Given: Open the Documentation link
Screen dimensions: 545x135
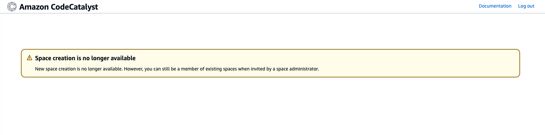Looking at the screenshot, I should click(495, 6).
